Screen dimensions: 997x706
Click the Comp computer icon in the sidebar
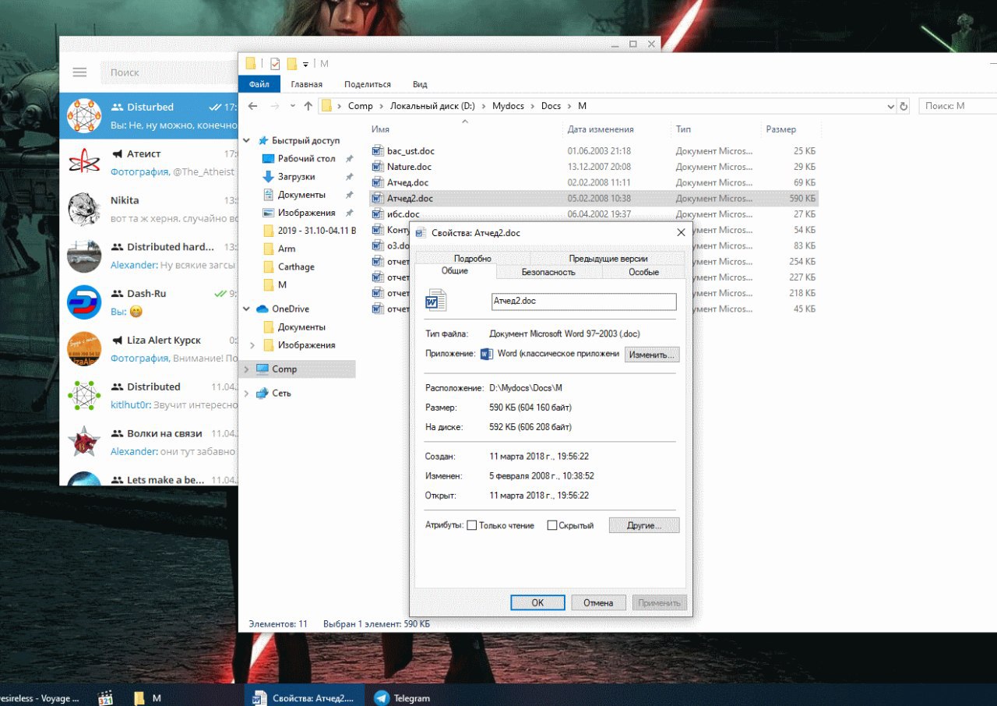click(262, 369)
